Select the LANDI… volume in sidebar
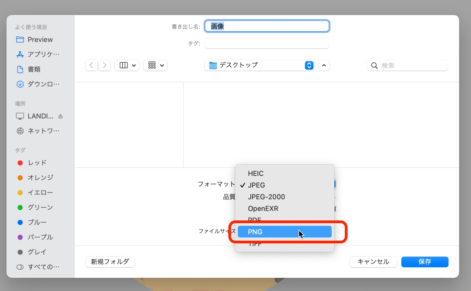This screenshot has width=471, height=291. (34, 116)
